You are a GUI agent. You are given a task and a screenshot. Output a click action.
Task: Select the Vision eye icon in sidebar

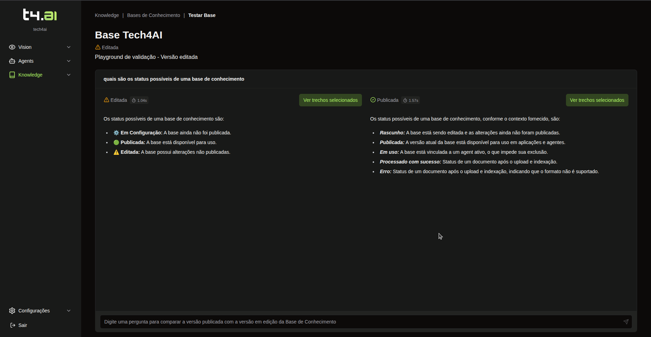coord(12,47)
